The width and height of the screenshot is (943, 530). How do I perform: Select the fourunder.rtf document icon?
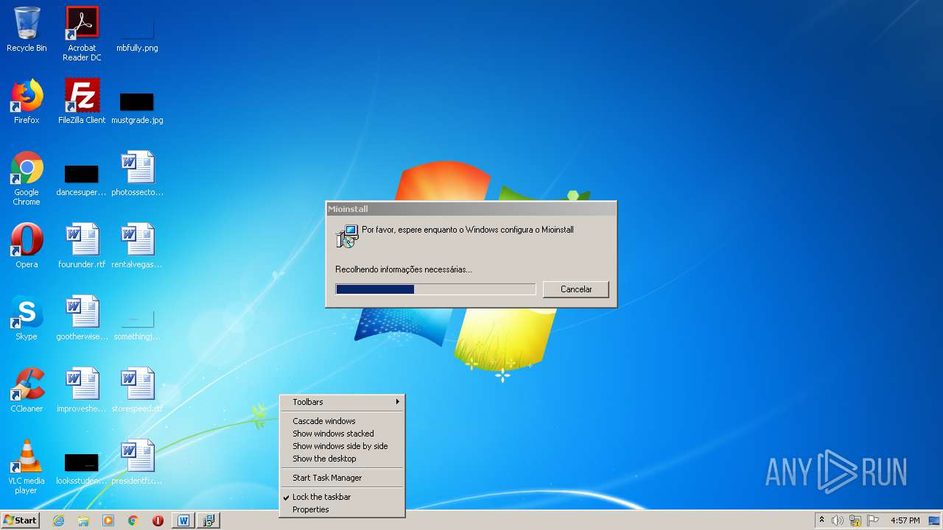click(82, 246)
